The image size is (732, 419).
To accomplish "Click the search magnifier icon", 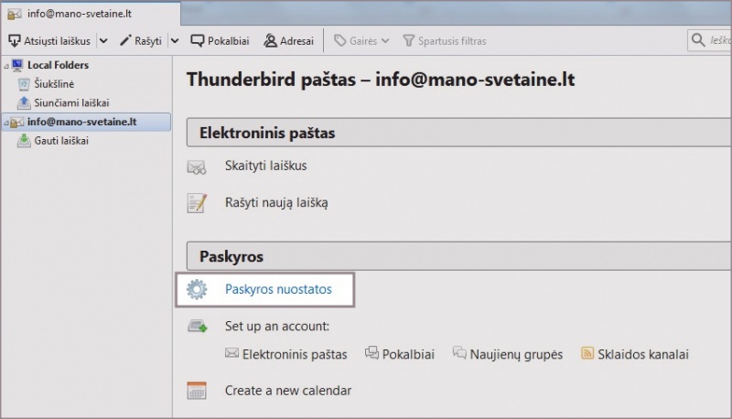I will 698,40.
